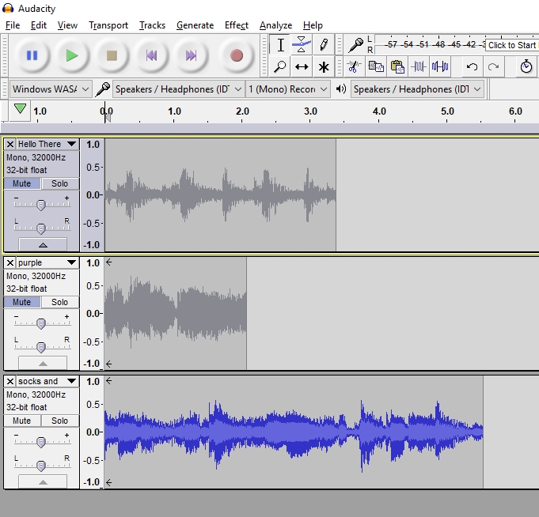The image size is (539, 517).
Task: Unmute the Hello There track
Action: click(x=22, y=183)
